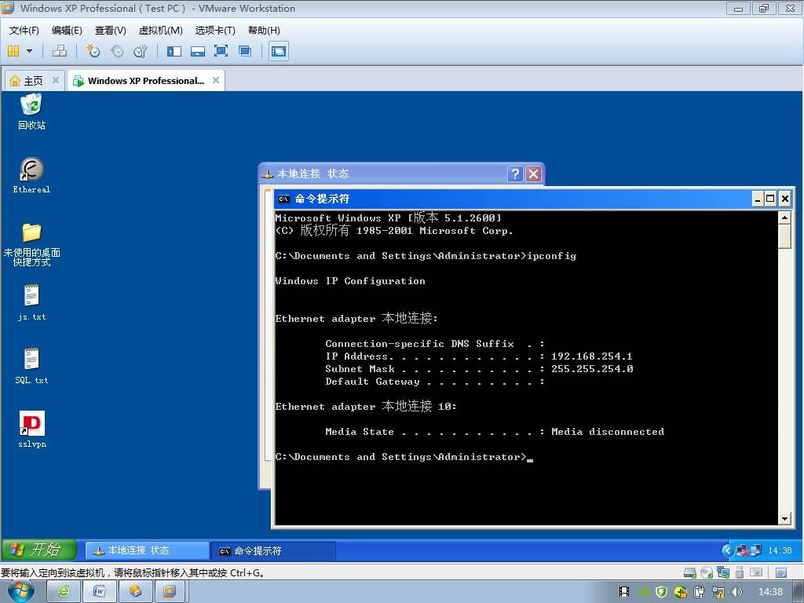Select the 未使用的桌面快捷方式 folder
This screenshot has width=804, height=603.
tap(31, 244)
